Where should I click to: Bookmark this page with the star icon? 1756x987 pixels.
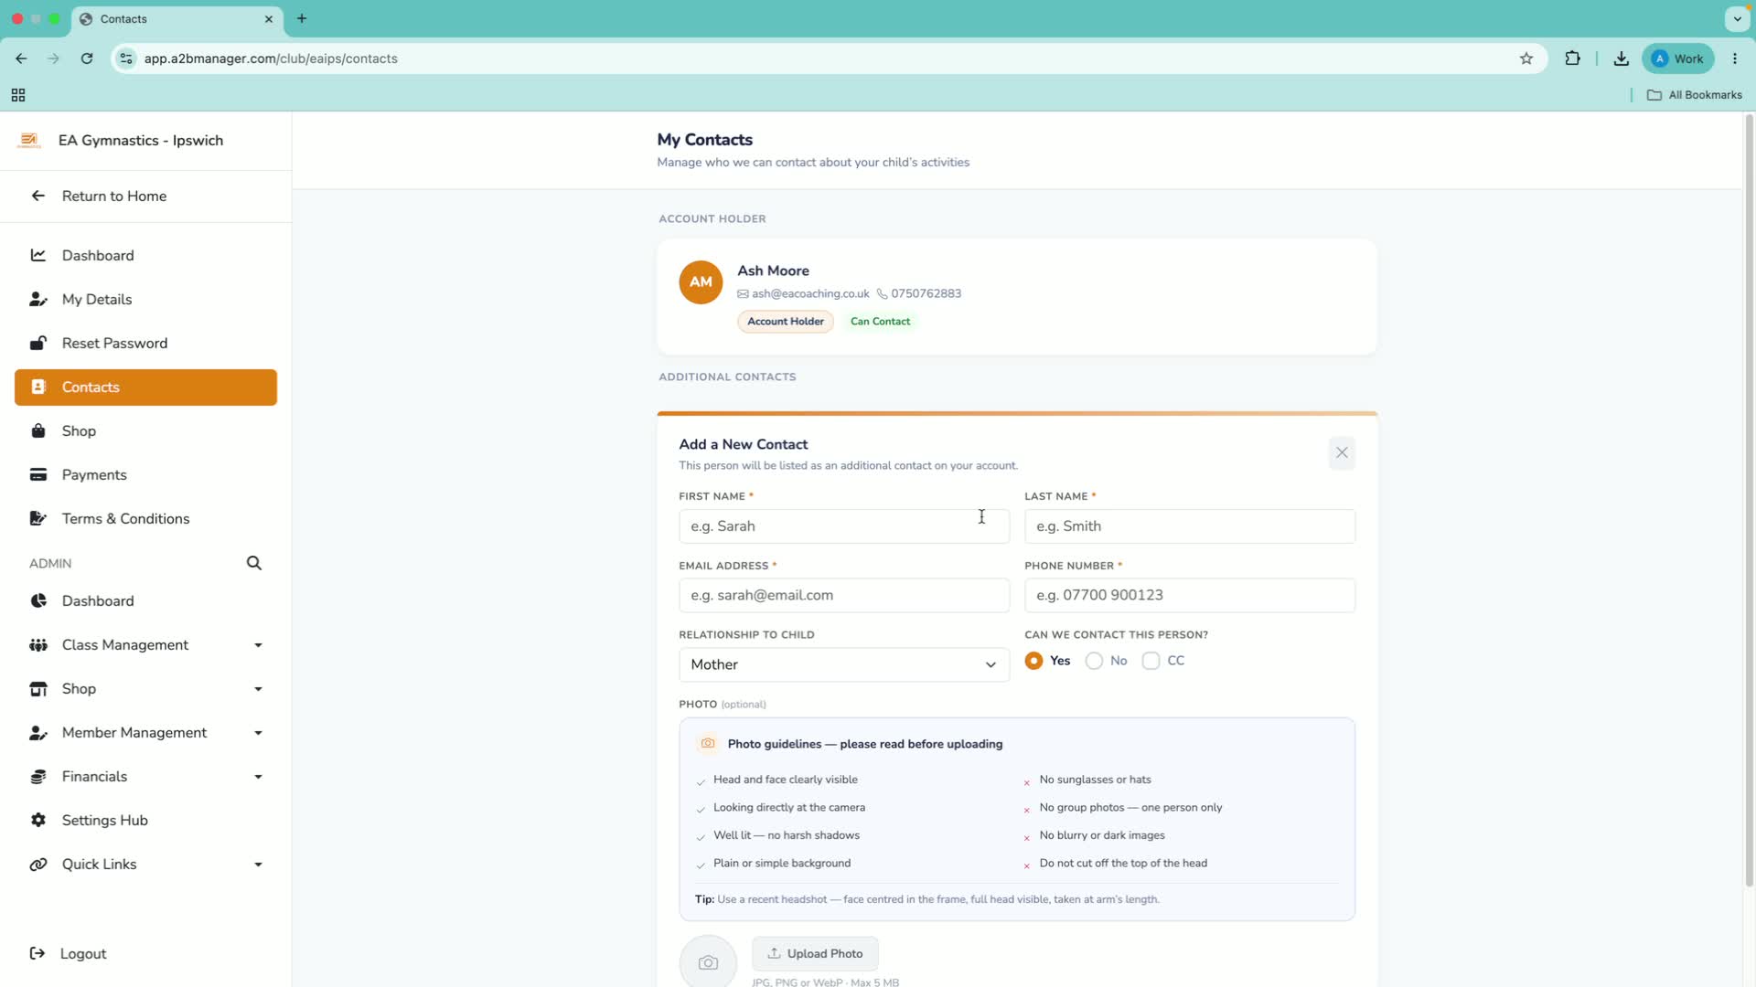pyautogui.click(x=1526, y=58)
